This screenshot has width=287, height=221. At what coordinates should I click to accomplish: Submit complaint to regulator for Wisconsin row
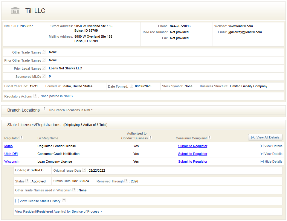pyautogui.click(x=193, y=161)
